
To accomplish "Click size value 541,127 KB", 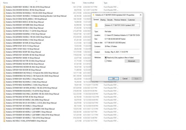I will pos(77,7).
